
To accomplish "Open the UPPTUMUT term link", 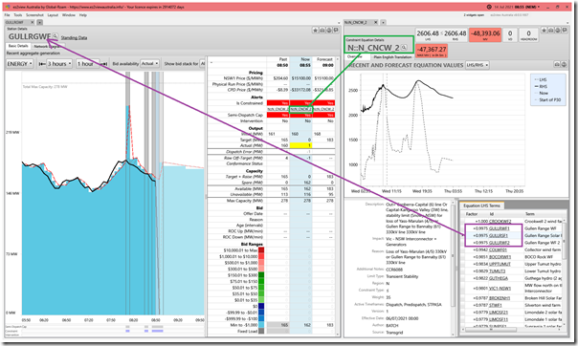I will pyautogui.click(x=500, y=264).
